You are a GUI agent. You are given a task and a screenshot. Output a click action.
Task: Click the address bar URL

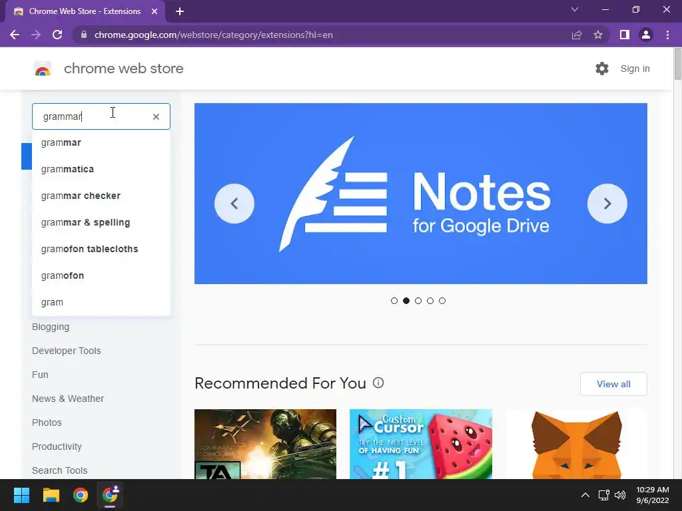[214, 35]
